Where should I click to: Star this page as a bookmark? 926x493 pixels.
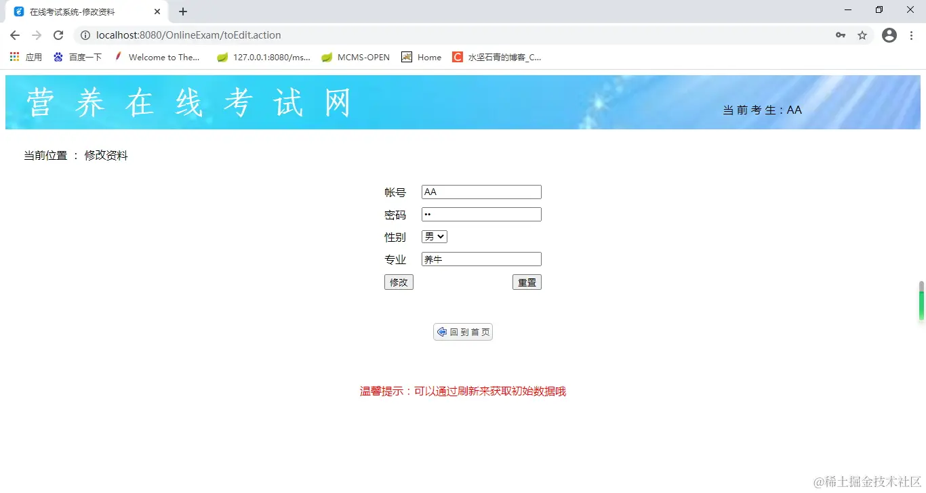[862, 35]
